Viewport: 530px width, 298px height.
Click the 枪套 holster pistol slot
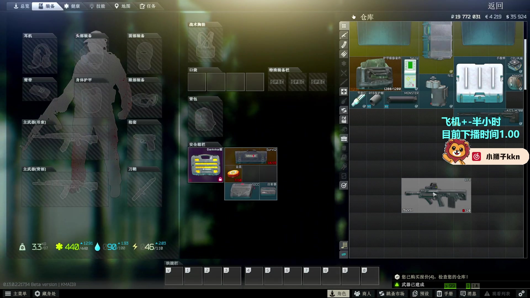click(x=144, y=142)
